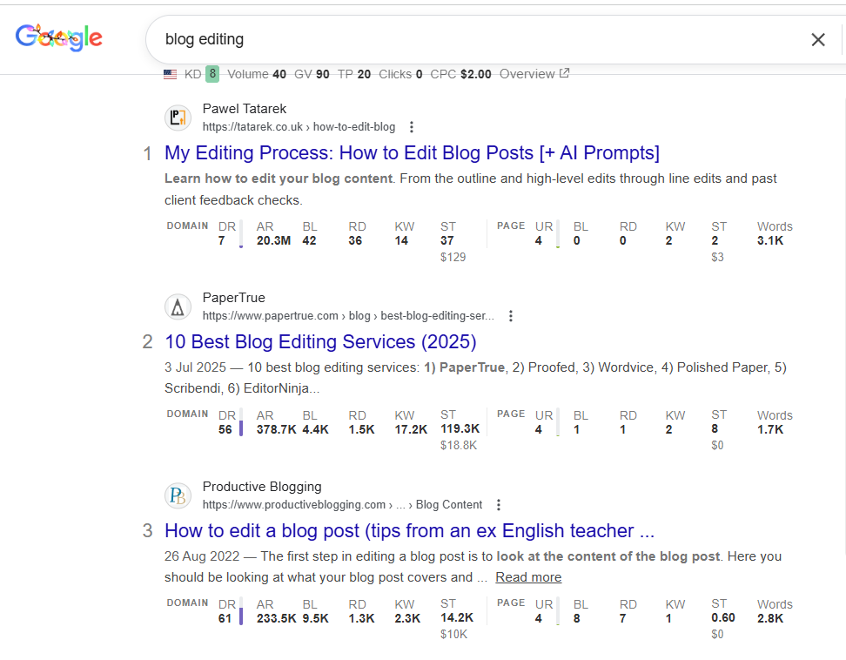
Task: Open 10 Best Blog Editing Services result
Action: [x=320, y=341]
